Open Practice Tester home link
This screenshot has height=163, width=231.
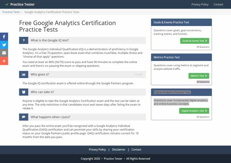23,5
